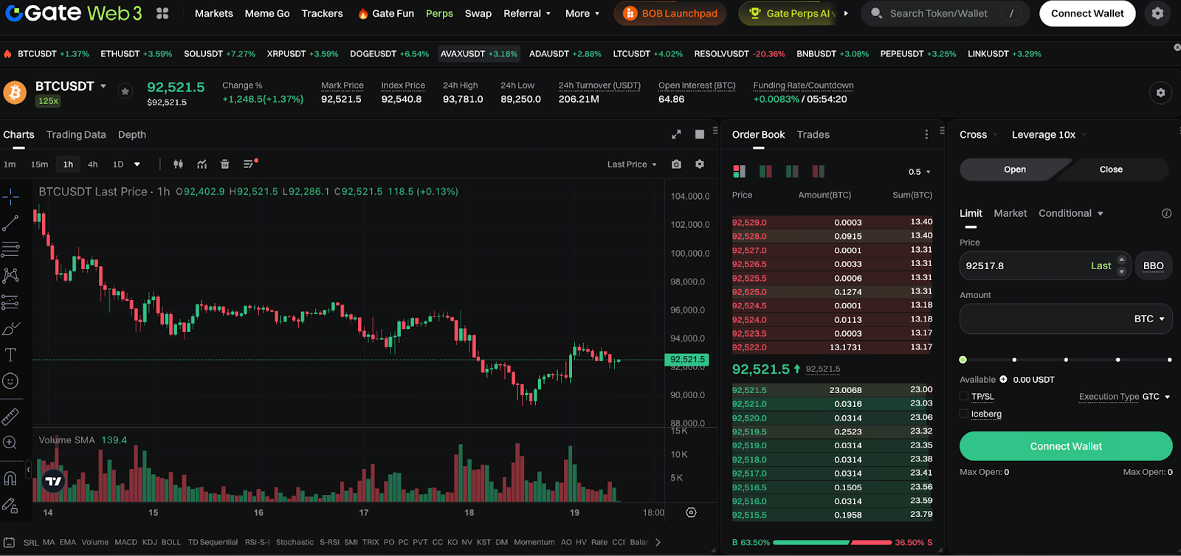Expand the Referral menu
This screenshot has height=556, width=1181.
tap(527, 13)
